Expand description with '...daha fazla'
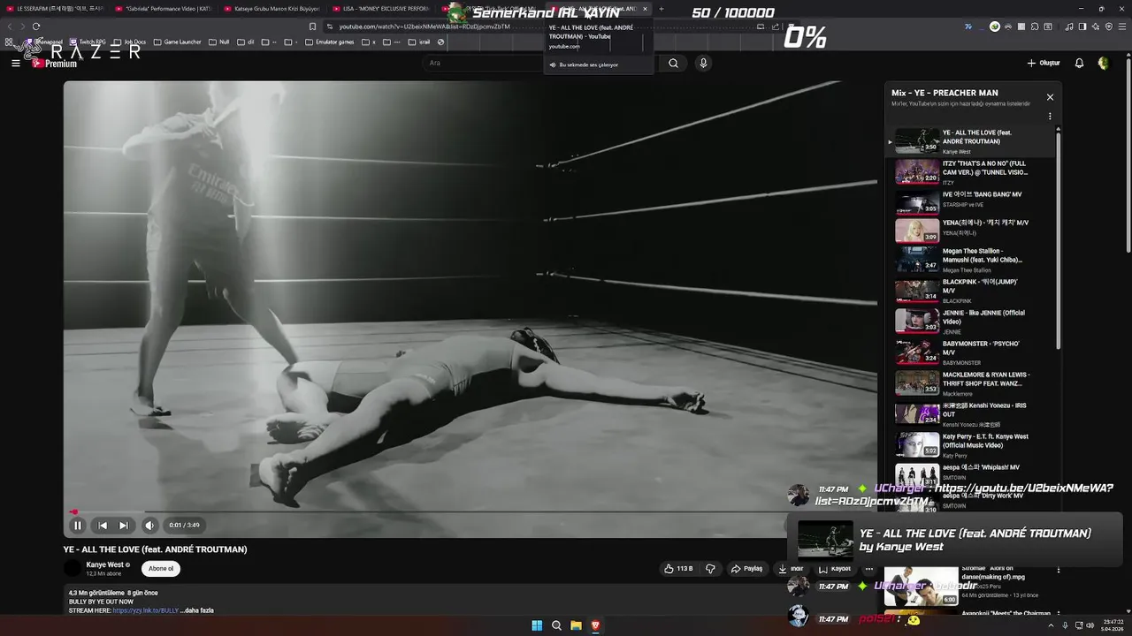 click(x=197, y=610)
